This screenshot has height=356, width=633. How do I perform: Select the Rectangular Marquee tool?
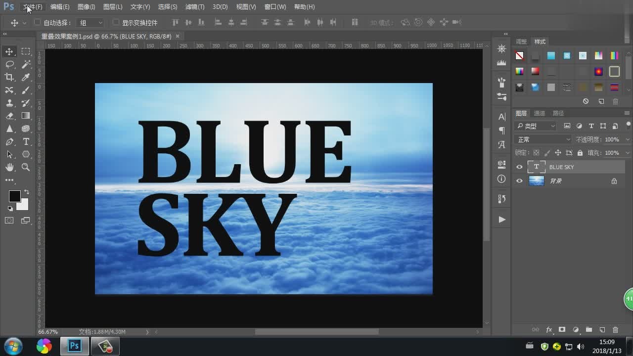26,51
